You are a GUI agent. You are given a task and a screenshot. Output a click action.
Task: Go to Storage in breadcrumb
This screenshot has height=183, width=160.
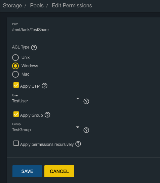(12, 5)
